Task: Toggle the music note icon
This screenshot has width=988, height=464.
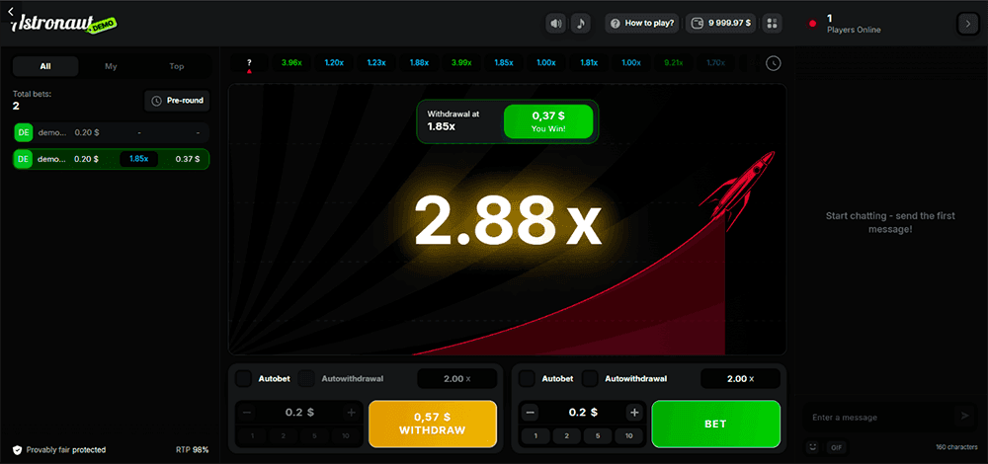Action: click(581, 23)
